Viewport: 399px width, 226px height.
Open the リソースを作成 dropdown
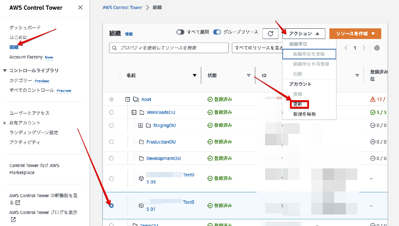(x=355, y=34)
